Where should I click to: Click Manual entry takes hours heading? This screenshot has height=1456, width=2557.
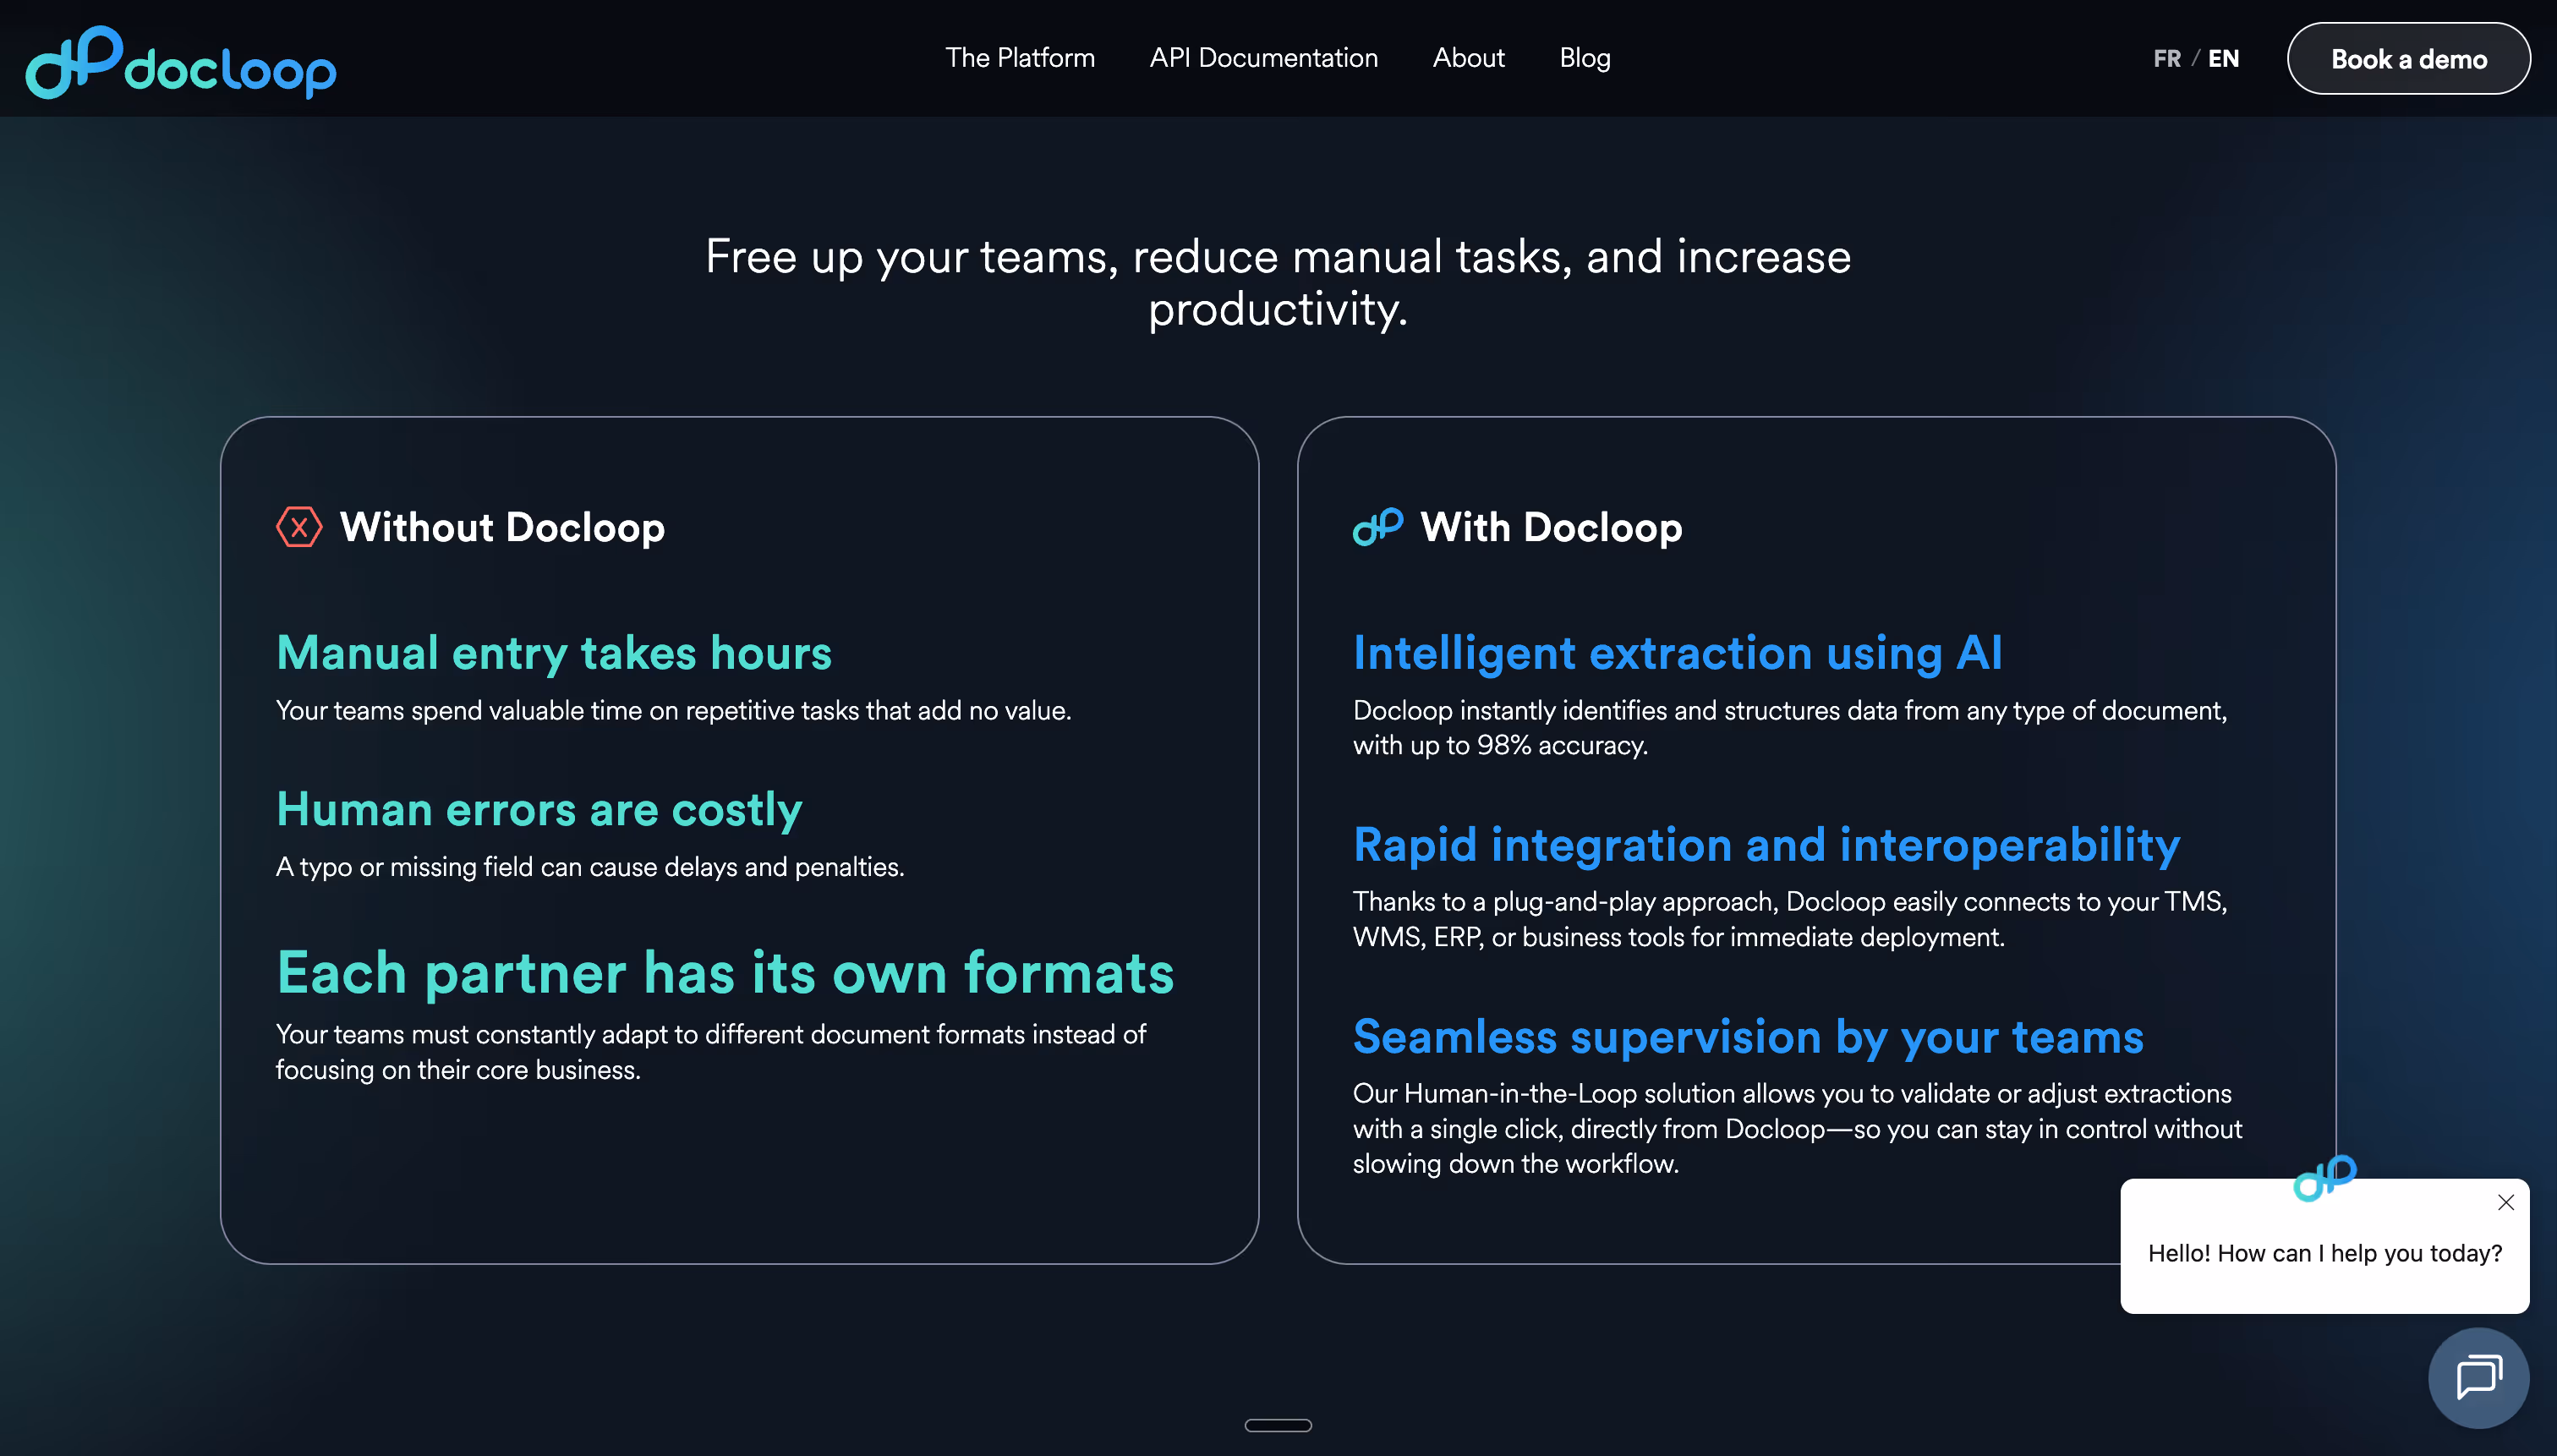553,653
